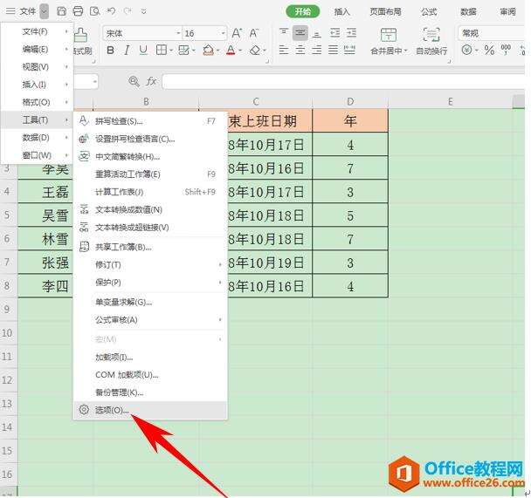Image resolution: width=531 pixels, height=498 pixels.
Task: Select the 页面布局 ribbon tab
Action: pyautogui.click(x=385, y=12)
